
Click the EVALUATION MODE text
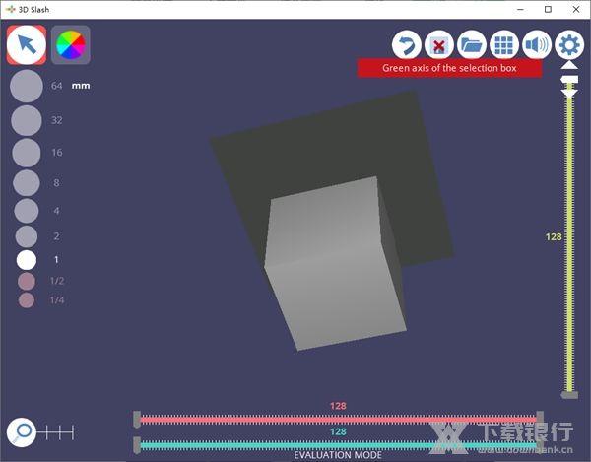click(x=338, y=455)
